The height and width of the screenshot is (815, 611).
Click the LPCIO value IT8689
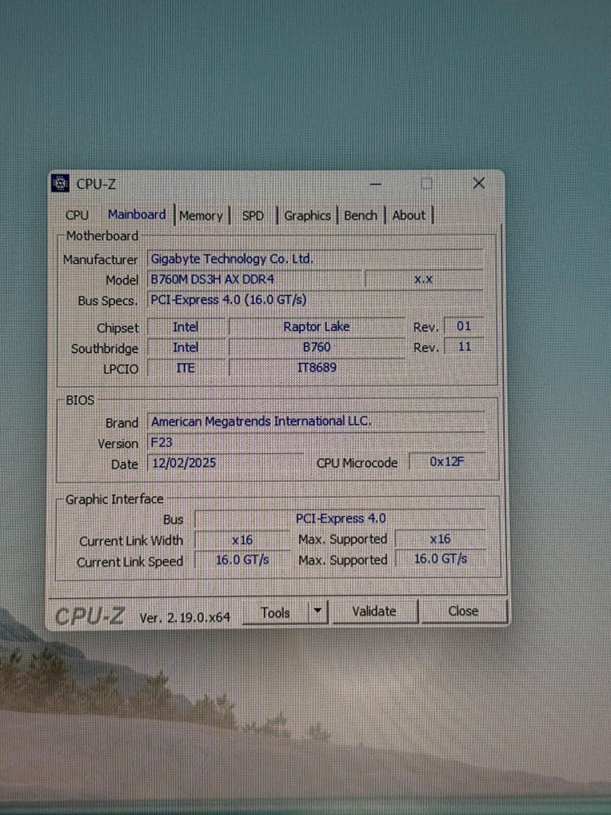tap(316, 368)
